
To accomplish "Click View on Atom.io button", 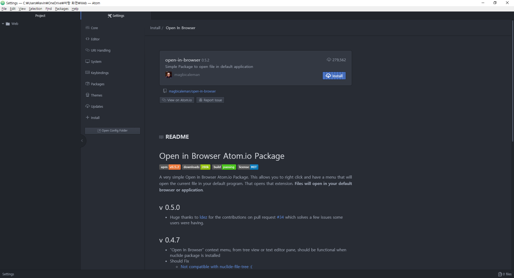I will point(177,100).
